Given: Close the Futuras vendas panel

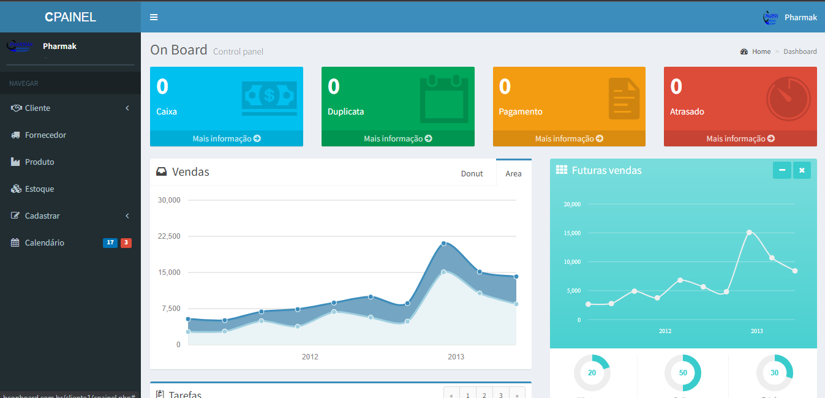Looking at the screenshot, I should click(802, 170).
